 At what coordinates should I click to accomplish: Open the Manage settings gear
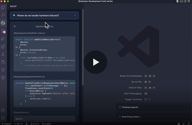coord(3,118)
